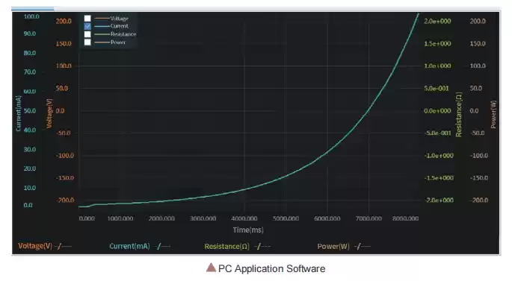The height and width of the screenshot is (281, 512).
Task: Click the Voltage(V) vertical axis title
Action: click(x=49, y=113)
